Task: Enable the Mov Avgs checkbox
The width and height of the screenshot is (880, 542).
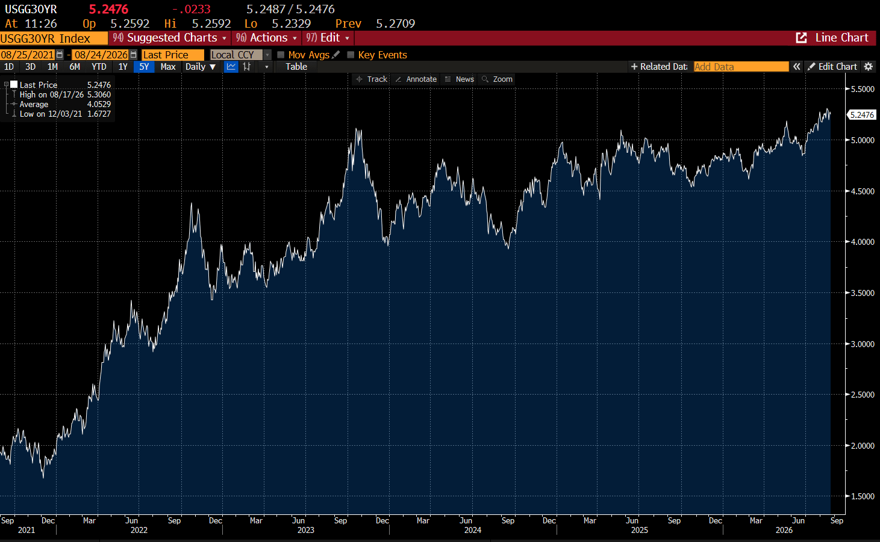Action: pos(281,55)
